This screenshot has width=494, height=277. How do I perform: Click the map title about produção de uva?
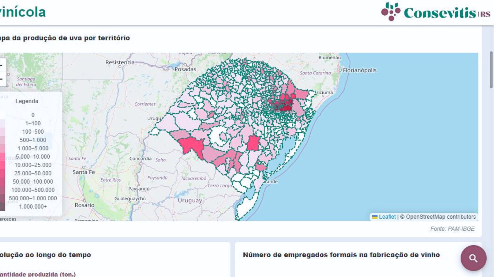click(66, 37)
